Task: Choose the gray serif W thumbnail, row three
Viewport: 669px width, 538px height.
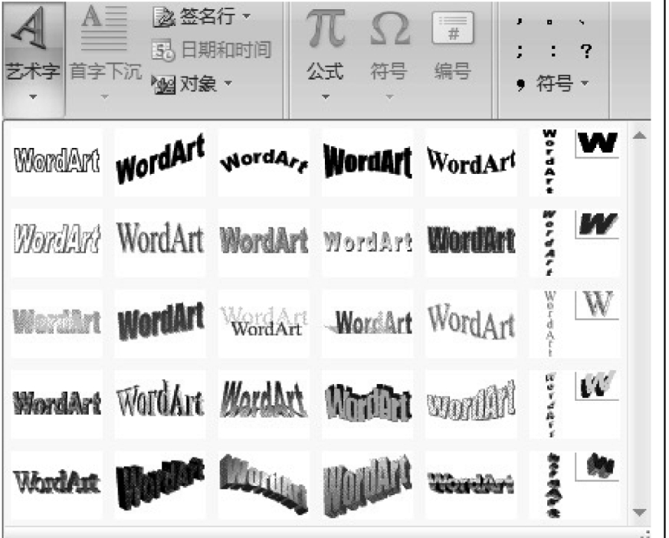Action: click(598, 304)
